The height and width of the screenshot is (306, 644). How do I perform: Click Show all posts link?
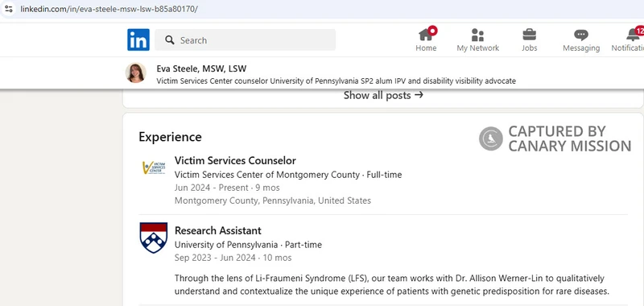(x=383, y=95)
